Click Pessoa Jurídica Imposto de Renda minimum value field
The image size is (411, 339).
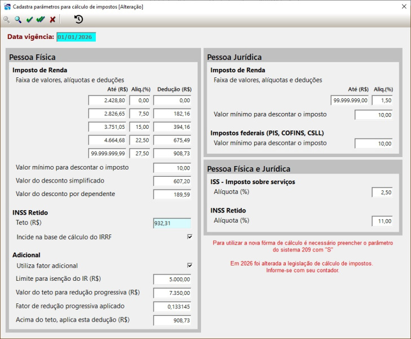(x=374, y=115)
